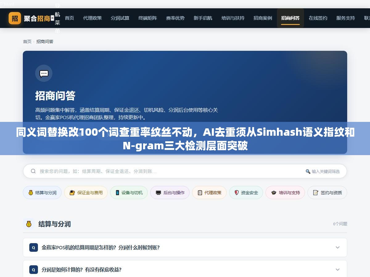This screenshot has height=277, width=370.
Task: Select 费率优势 nav item
Action: click(175, 18)
